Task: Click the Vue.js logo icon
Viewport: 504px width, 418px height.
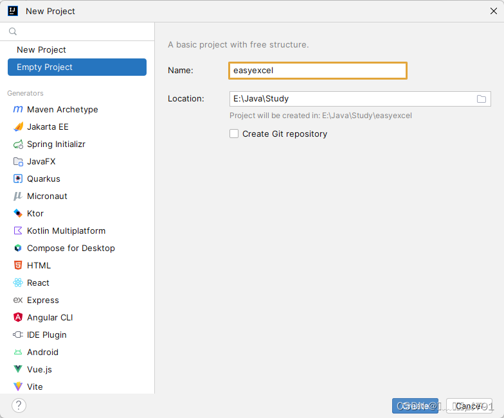Action: tap(18, 370)
